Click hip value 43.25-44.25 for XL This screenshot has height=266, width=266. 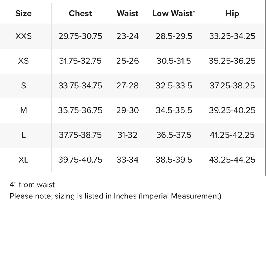pos(232,160)
